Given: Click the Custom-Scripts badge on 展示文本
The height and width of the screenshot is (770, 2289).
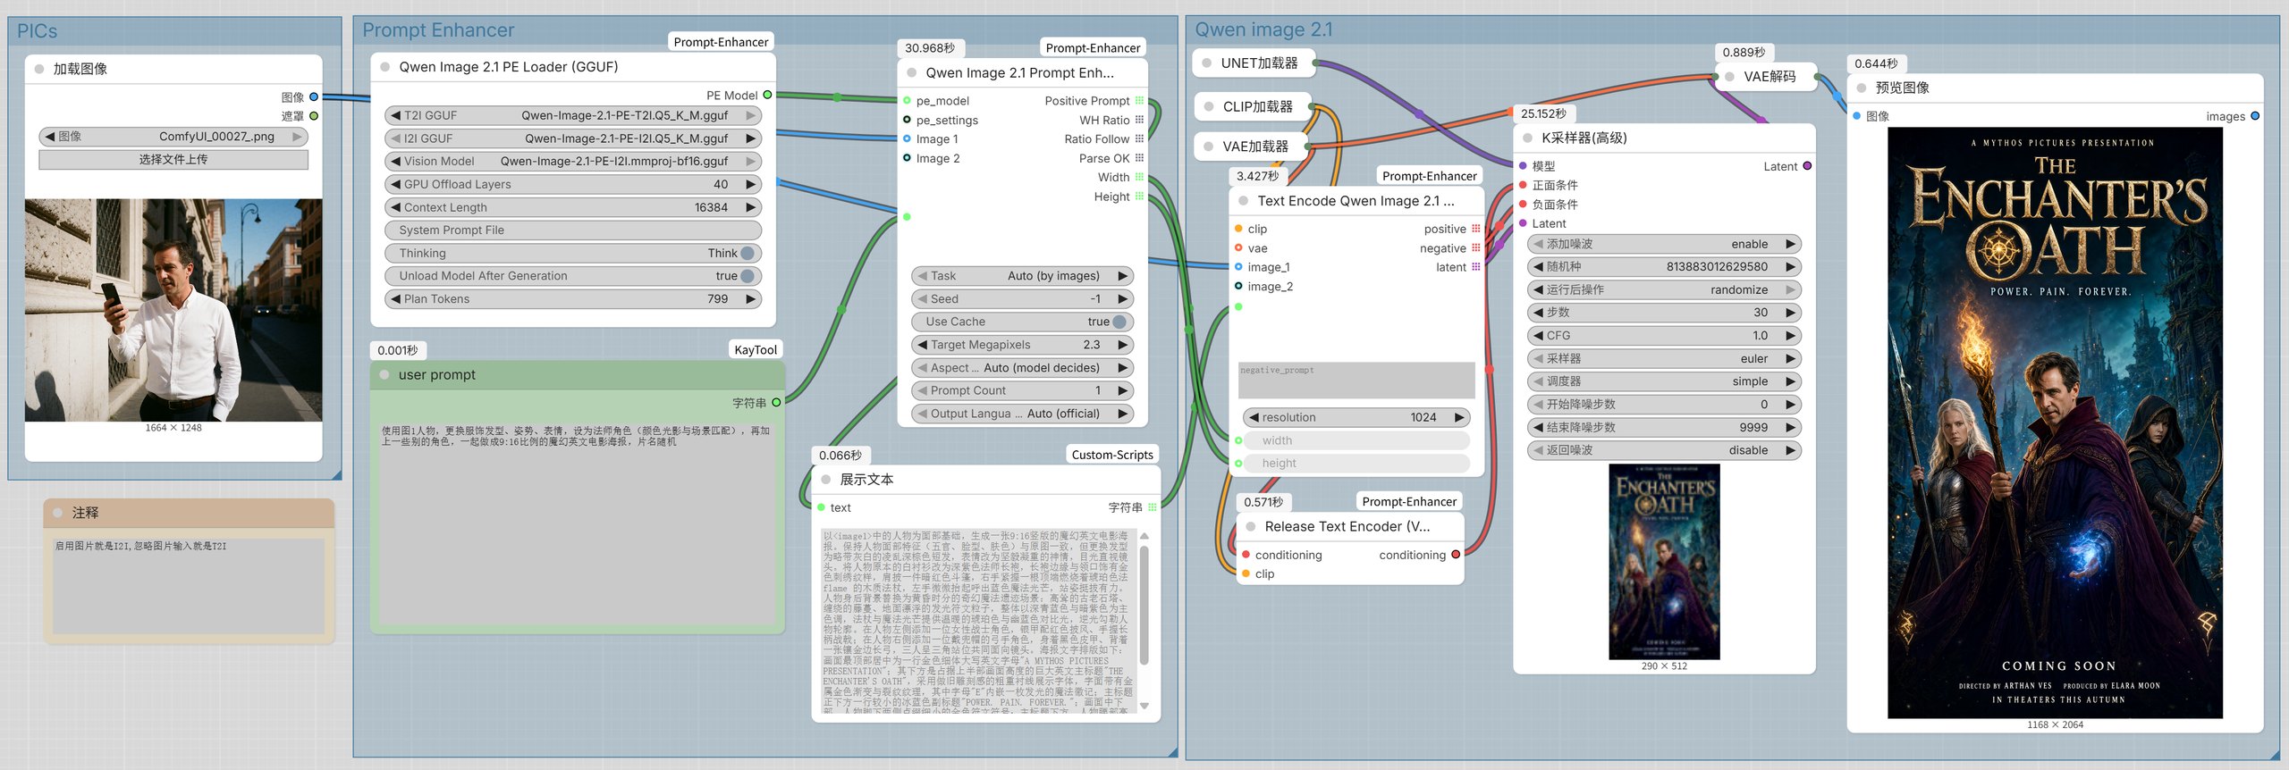Looking at the screenshot, I should [x=1112, y=455].
